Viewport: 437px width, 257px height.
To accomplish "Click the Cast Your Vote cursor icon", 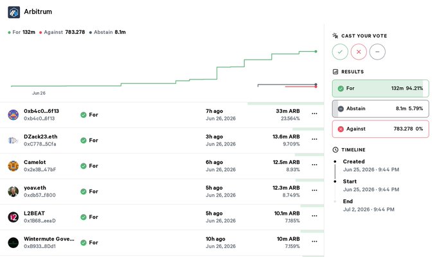I will (x=335, y=35).
